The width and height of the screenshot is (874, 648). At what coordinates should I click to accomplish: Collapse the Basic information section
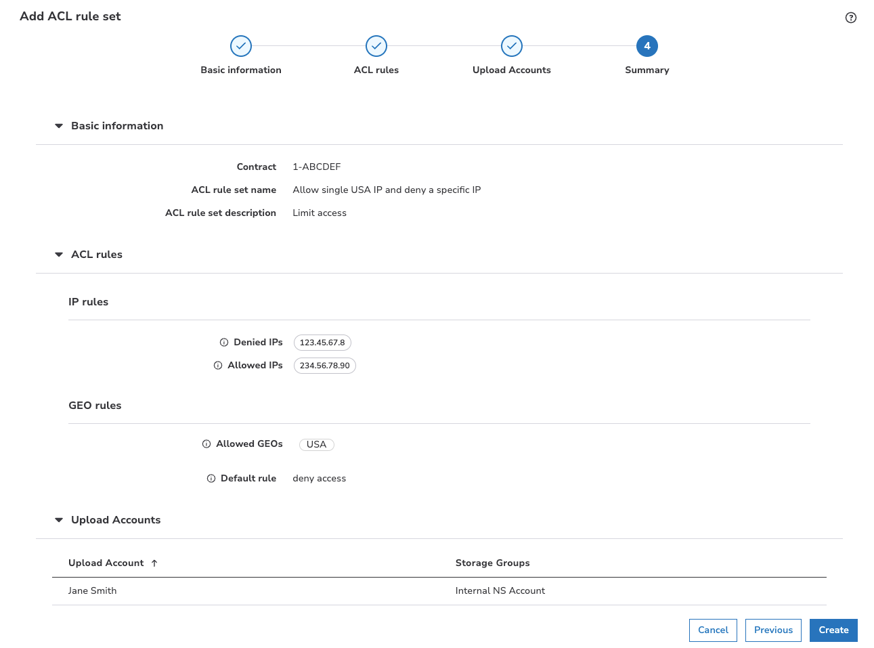pos(59,126)
